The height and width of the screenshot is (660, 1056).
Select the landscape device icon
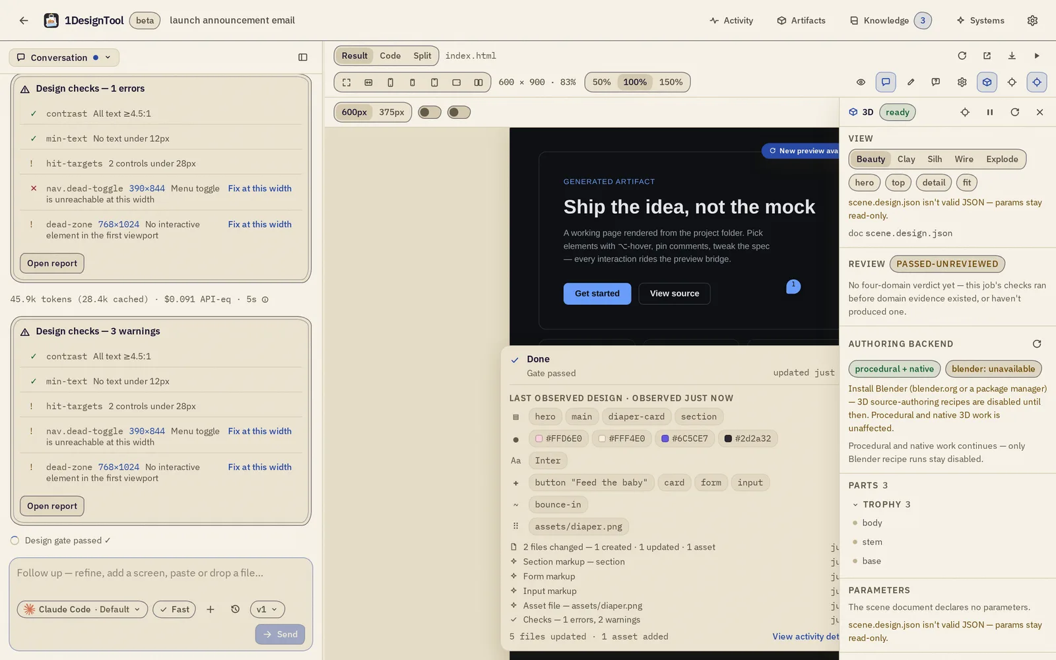(x=456, y=82)
